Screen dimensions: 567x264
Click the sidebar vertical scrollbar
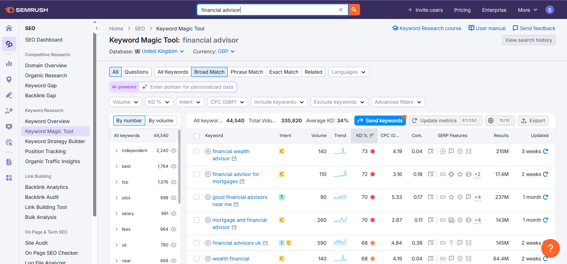pos(95,122)
